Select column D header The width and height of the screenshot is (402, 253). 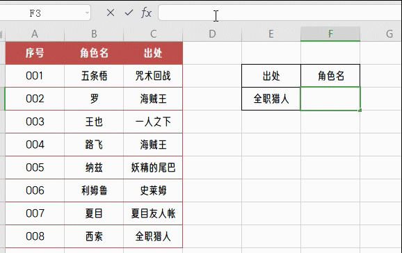coord(212,34)
